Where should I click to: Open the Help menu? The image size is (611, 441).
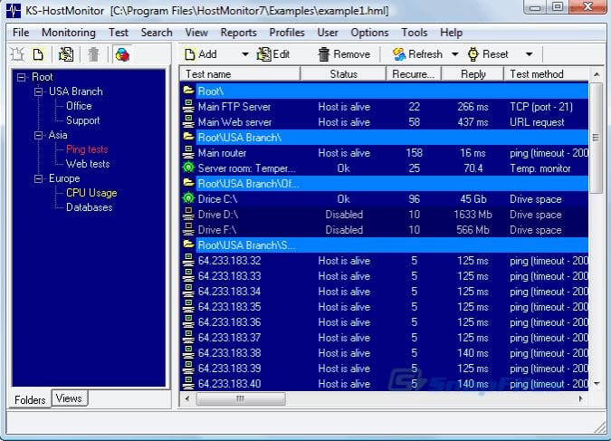click(452, 33)
